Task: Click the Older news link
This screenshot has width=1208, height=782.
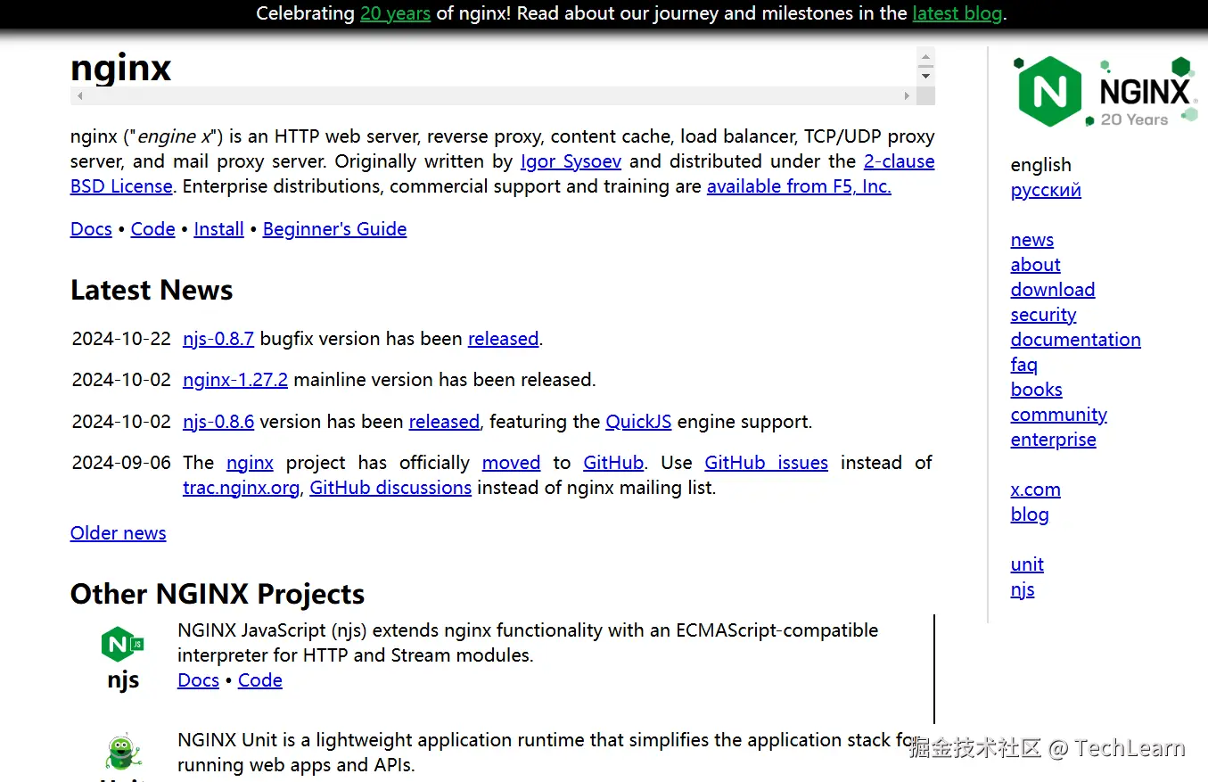Action: (118, 533)
